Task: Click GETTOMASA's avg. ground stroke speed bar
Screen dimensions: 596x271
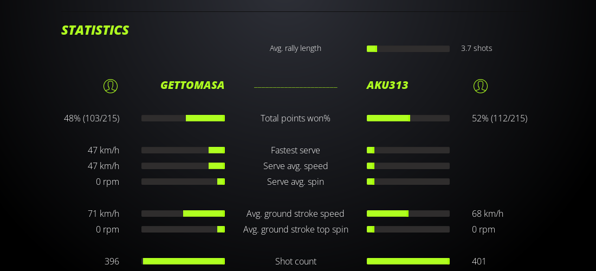Action: pyautogui.click(x=183, y=214)
